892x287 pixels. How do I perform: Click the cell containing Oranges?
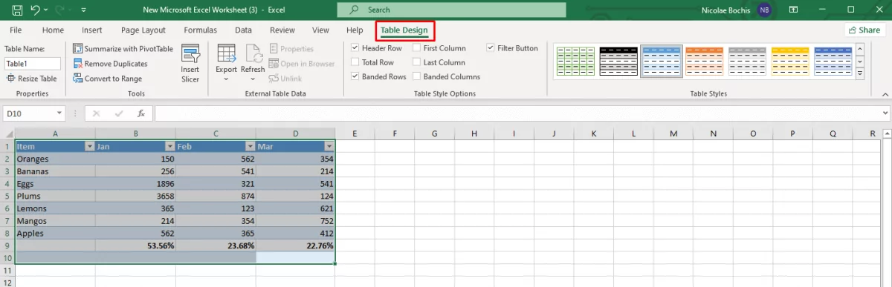click(55, 159)
